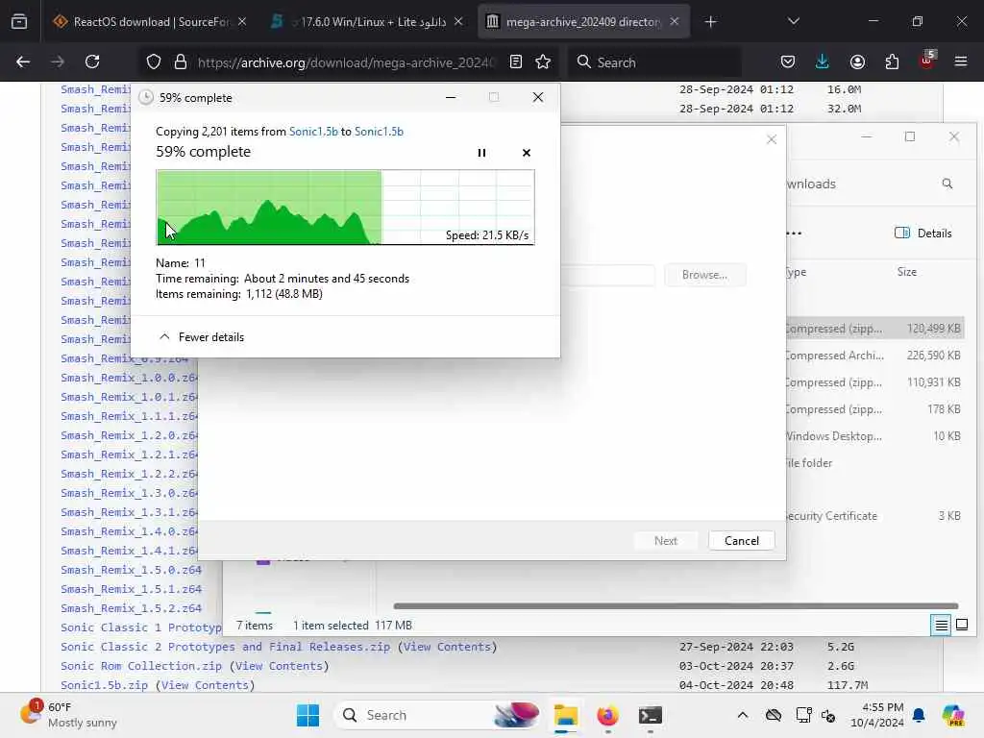Open Firefox downloads panel
The image size is (984, 738).
[823, 61]
